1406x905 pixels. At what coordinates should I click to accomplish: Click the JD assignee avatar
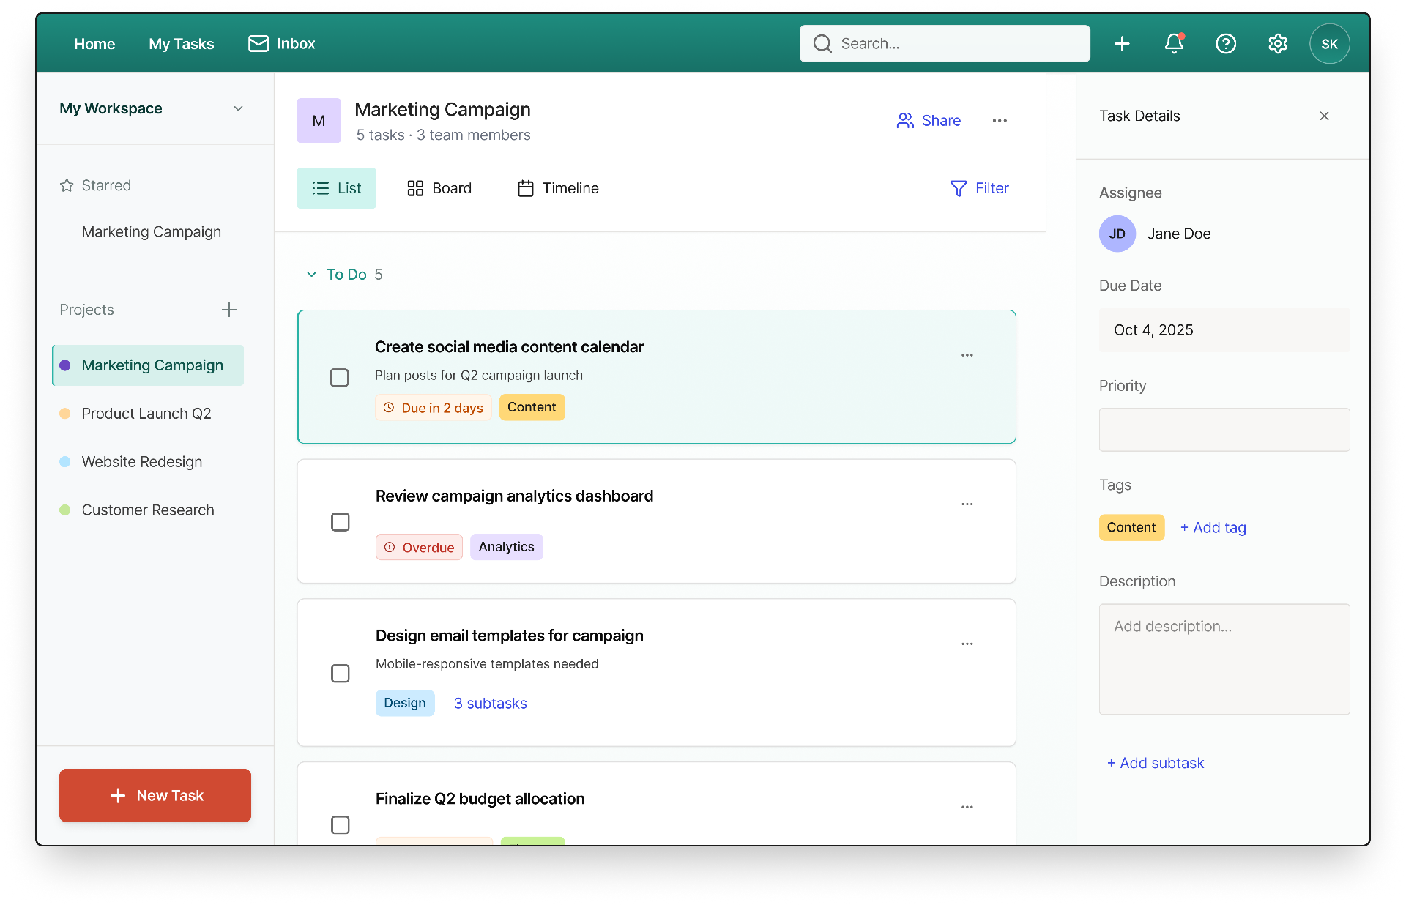pos(1117,234)
